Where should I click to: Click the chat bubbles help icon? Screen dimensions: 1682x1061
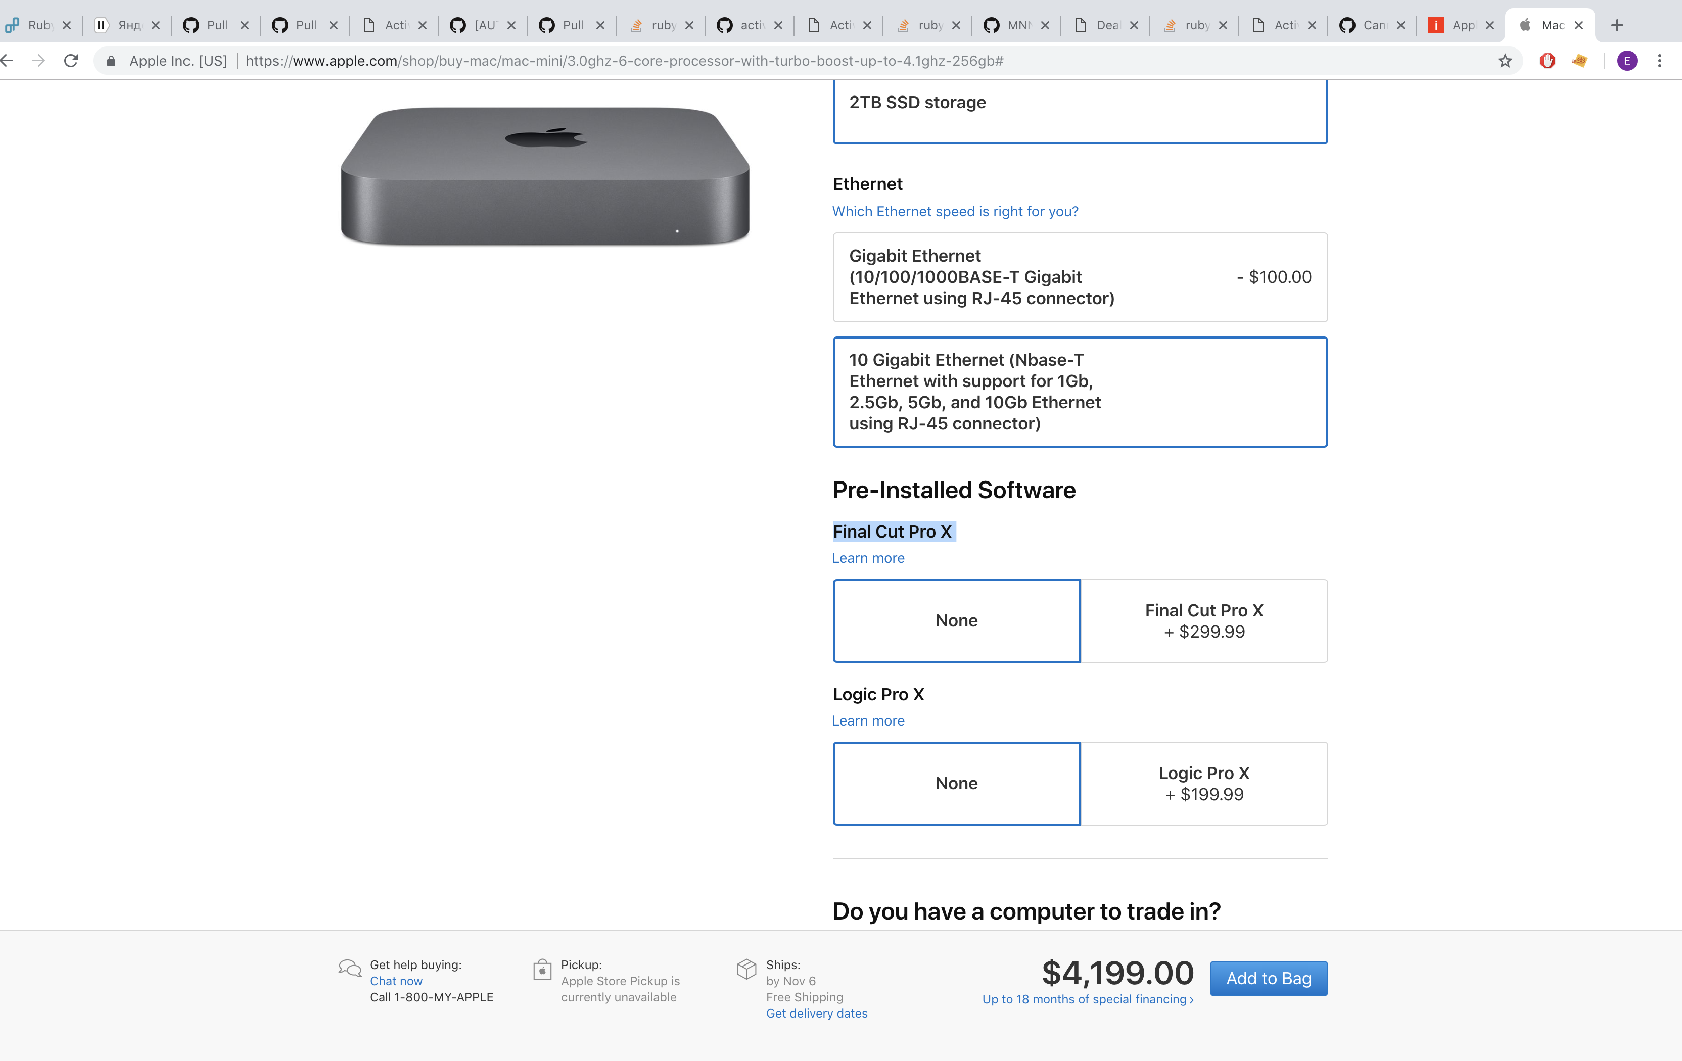pos(349,968)
